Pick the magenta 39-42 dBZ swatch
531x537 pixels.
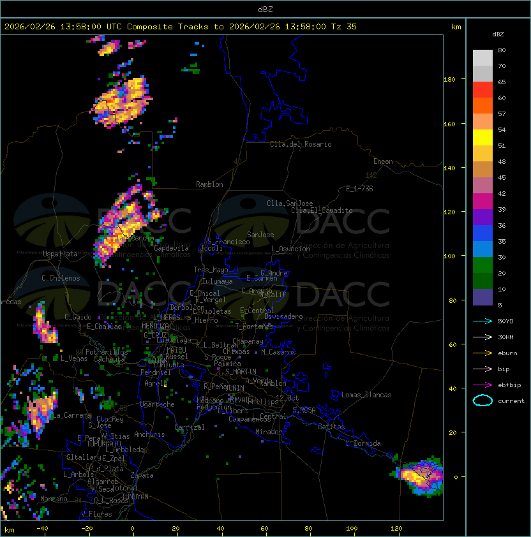tap(482, 202)
